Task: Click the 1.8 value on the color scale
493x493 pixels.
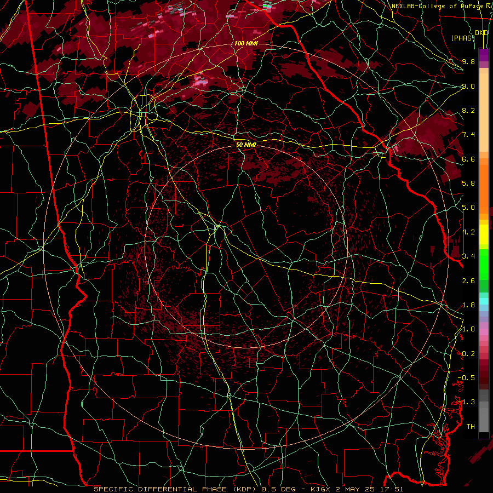Action: pyautogui.click(x=468, y=305)
